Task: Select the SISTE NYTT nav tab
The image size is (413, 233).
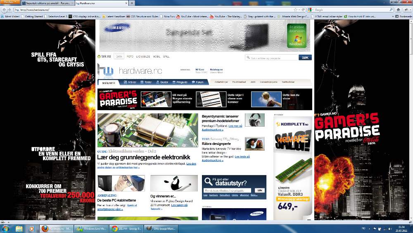Action: [109, 83]
